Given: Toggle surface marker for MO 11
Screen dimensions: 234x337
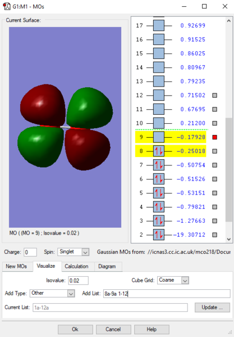Looking at the screenshot, I should [214, 109].
